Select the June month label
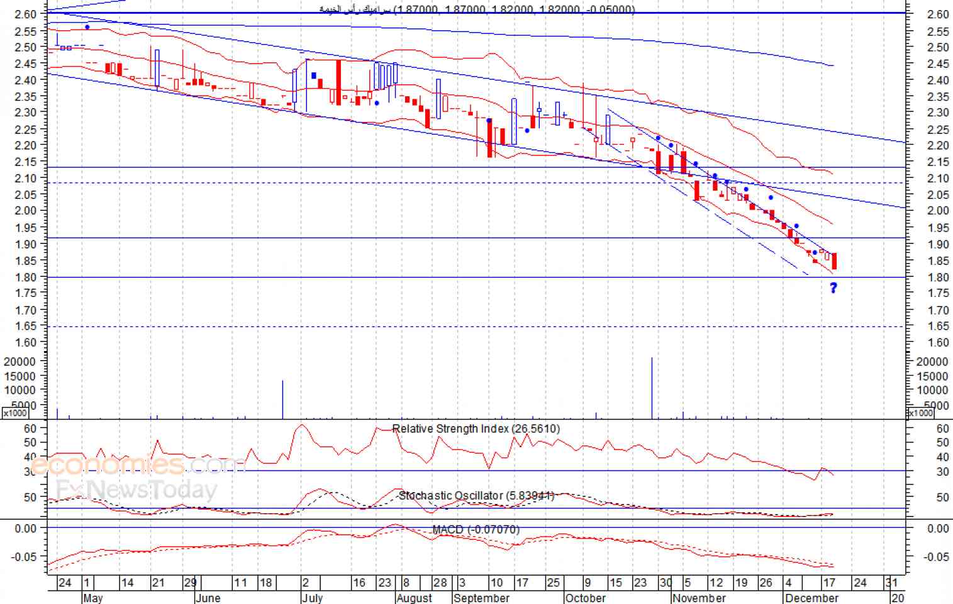 pyautogui.click(x=208, y=598)
